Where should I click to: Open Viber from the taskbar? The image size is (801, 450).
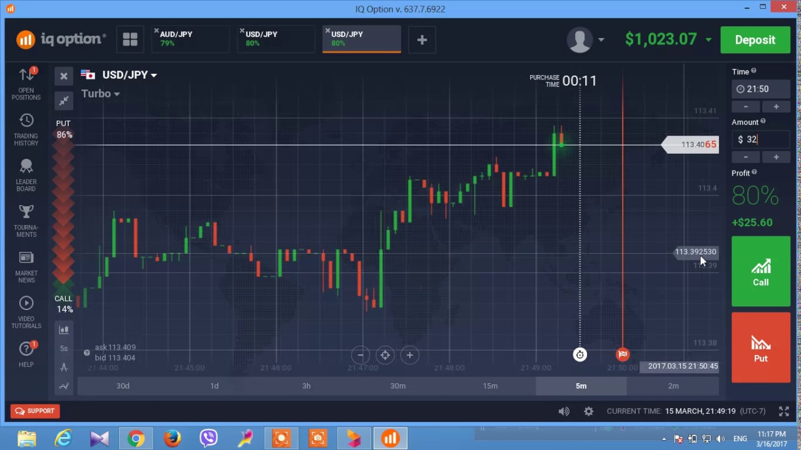tap(208, 438)
